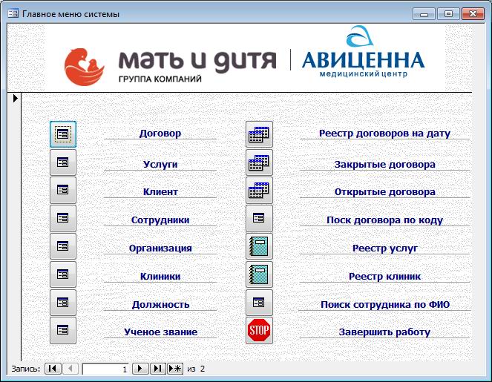Viewport: 492px width, 382px height.
Task: Open the Открытые договора tables icon
Action: (x=259, y=190)
